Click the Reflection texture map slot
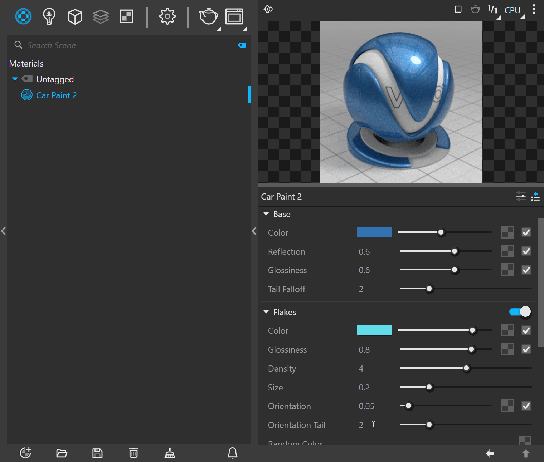The image size is (544, 462). tap(508, 251)
